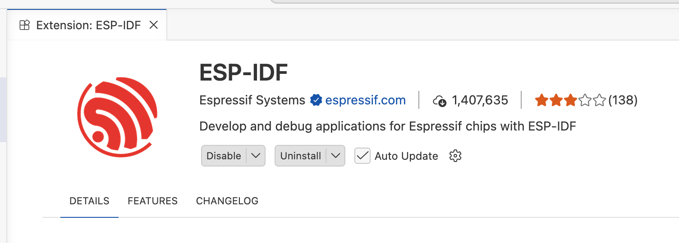Switch to the FEATURES tab
This screenshot has width=679, height=243.
152,201
